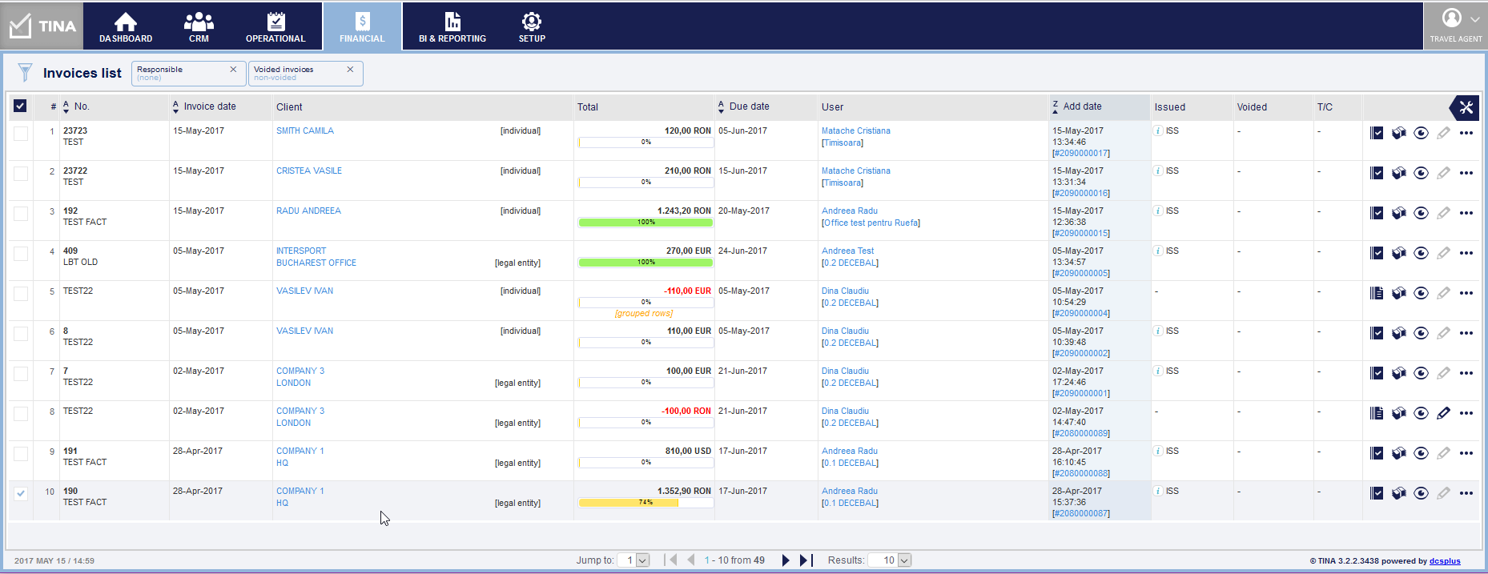Open the SMITH CAMILA client link
Image resolution: width=1488 pixels, height=574 pixels.
(305, 131)
